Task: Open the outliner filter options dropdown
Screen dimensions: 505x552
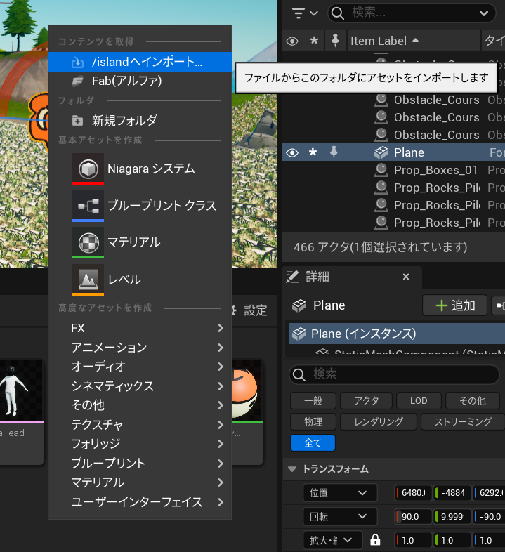Action: tap(305, 13)
